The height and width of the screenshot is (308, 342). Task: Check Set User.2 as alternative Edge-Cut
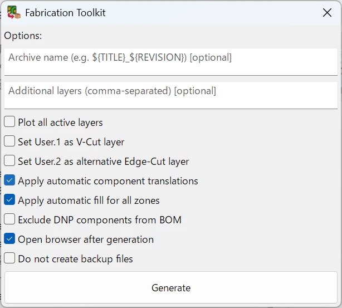point(9,161)
